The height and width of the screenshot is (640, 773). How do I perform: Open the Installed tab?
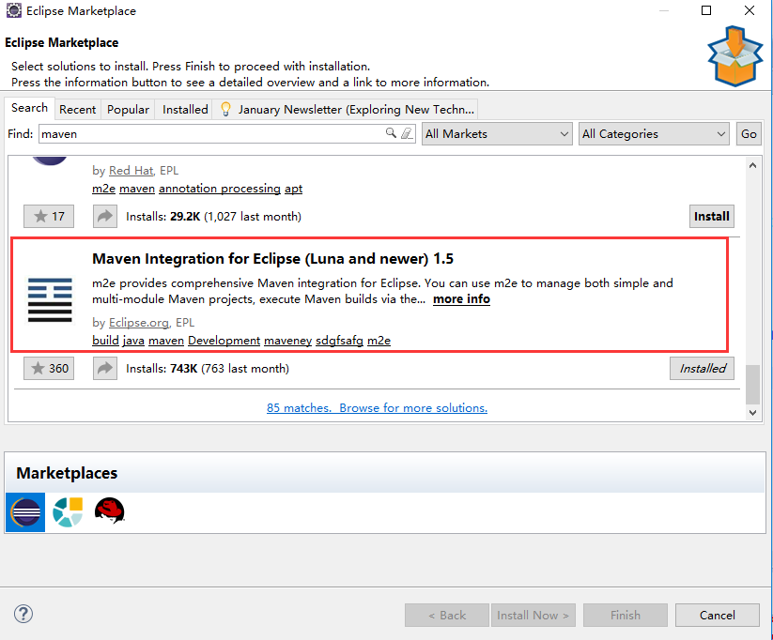[185, 110]
